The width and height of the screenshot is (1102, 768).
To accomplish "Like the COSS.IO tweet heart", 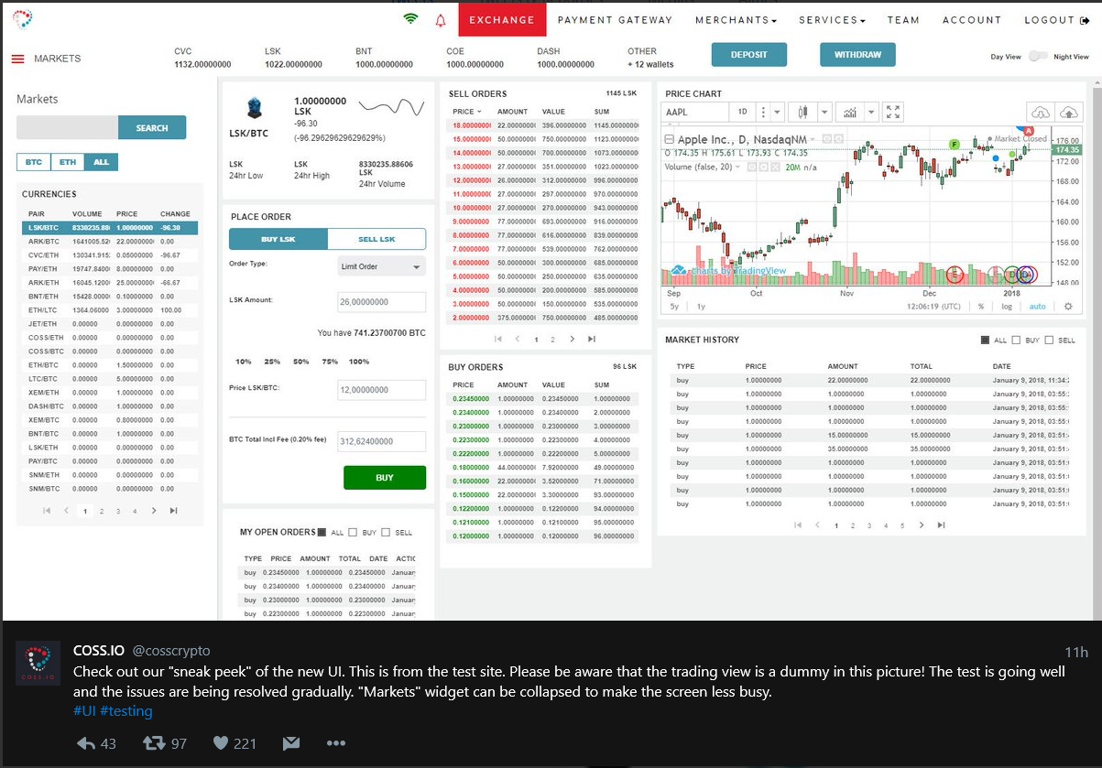I will coord(221,743).
